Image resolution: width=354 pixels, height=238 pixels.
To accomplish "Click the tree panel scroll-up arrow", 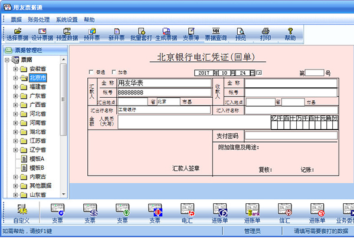I will tap(64, 59).
